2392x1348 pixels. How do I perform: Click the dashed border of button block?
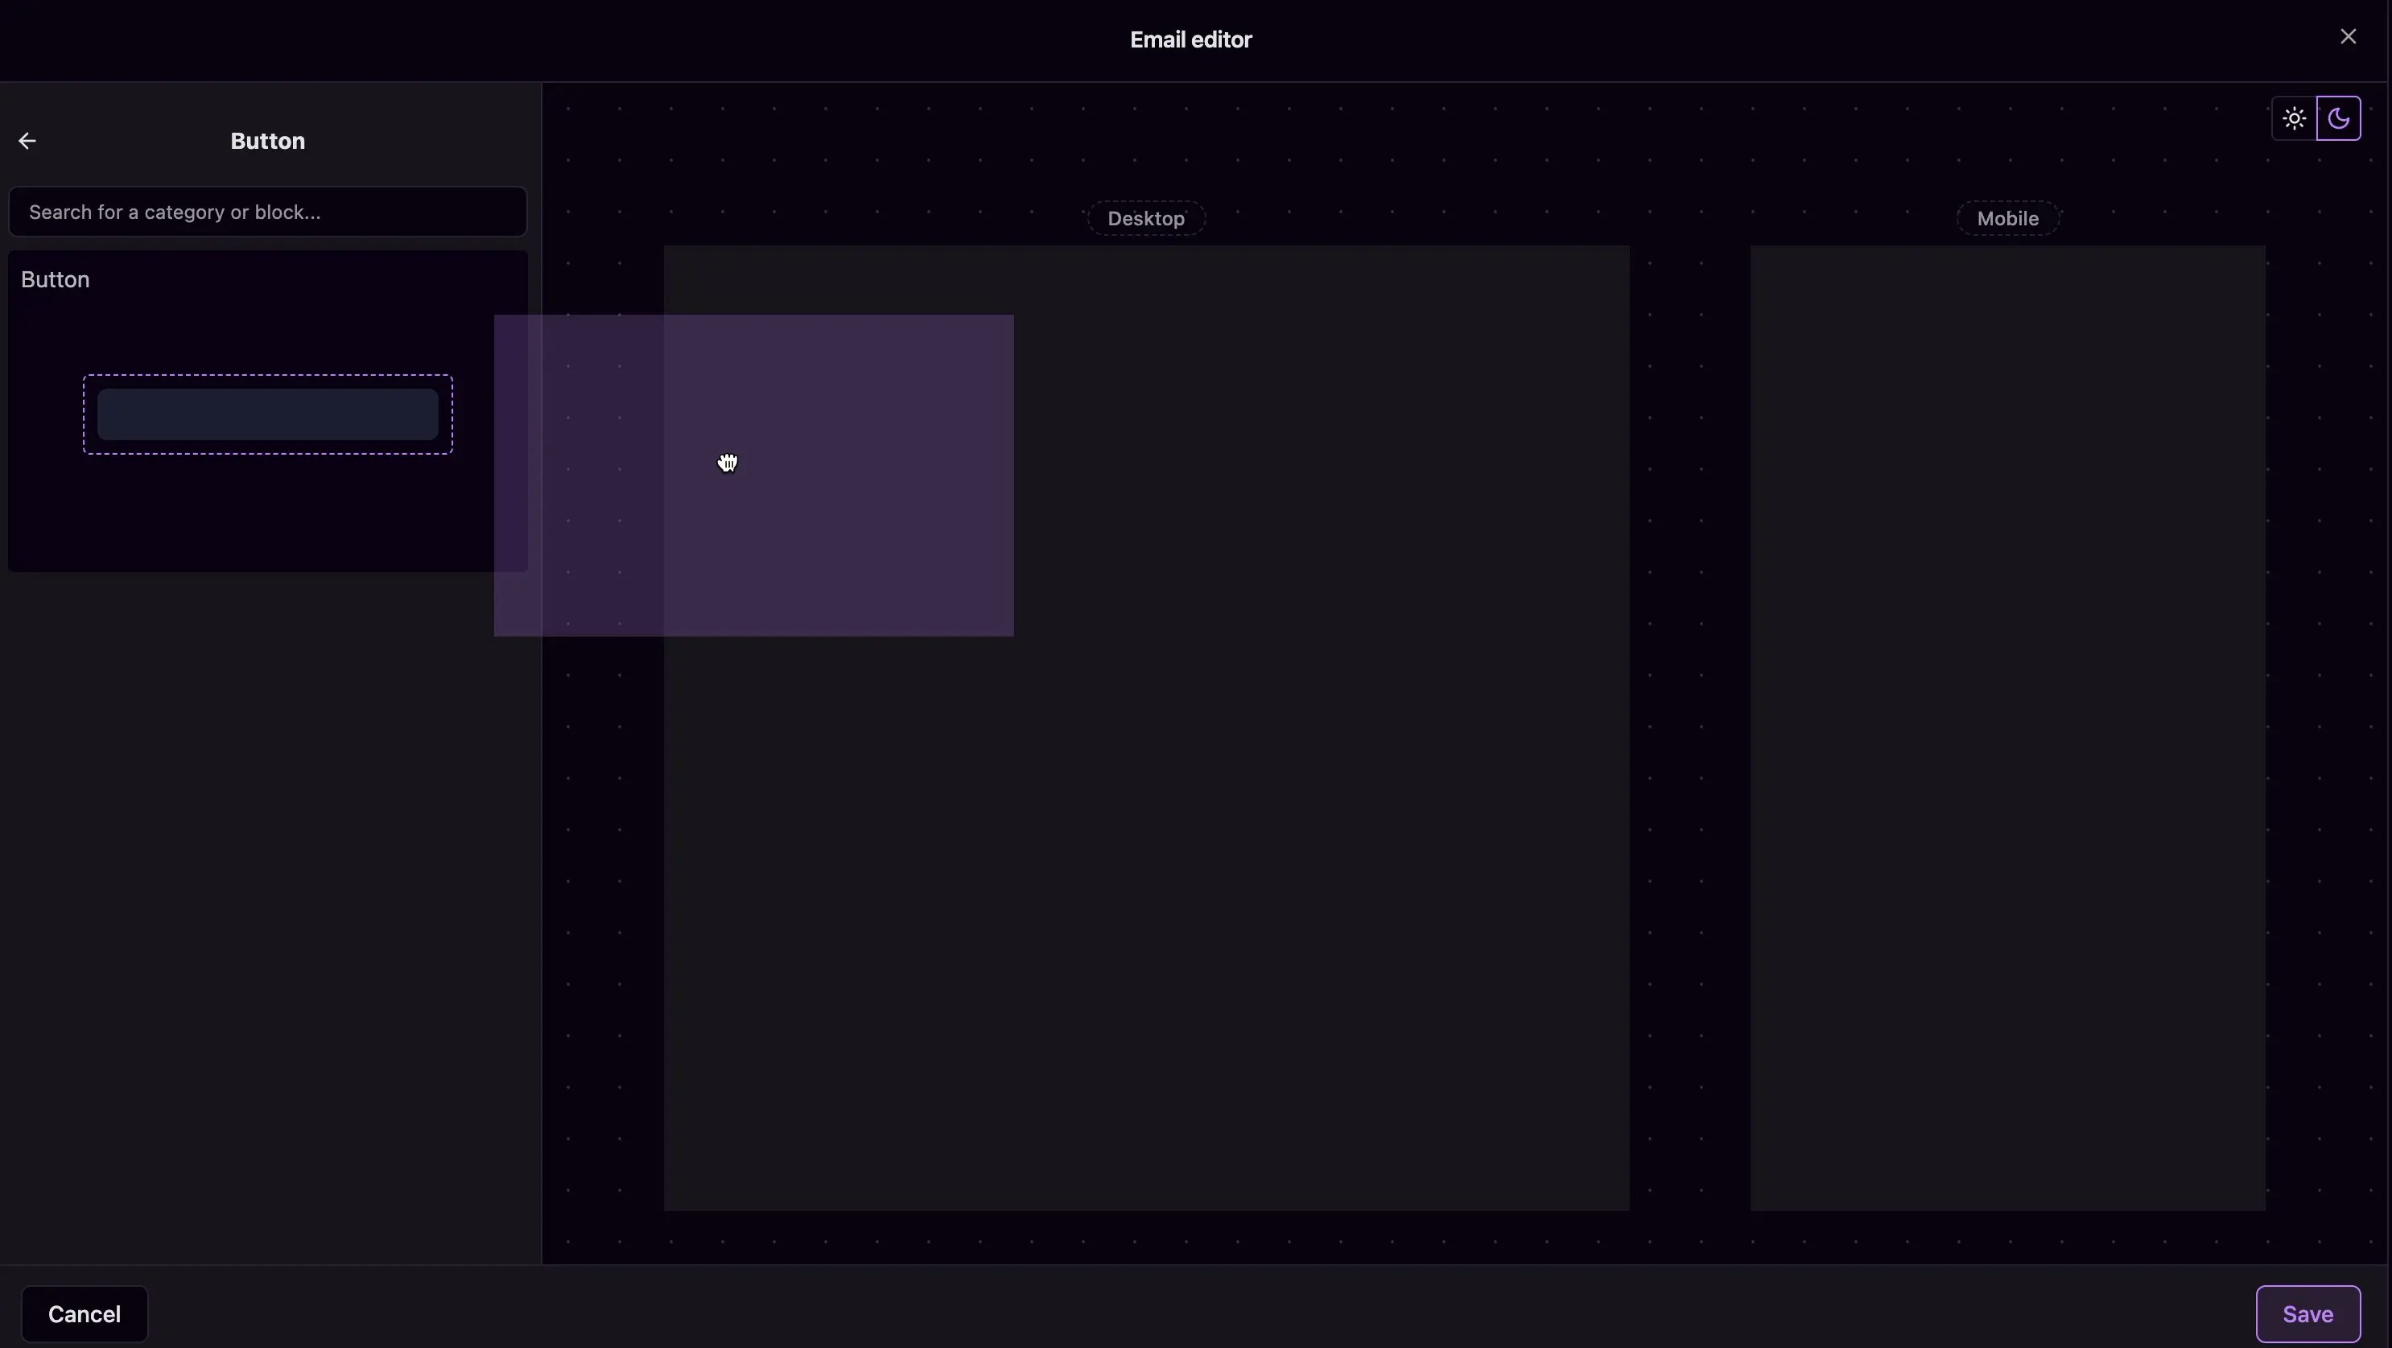click(x=267, y=376)
